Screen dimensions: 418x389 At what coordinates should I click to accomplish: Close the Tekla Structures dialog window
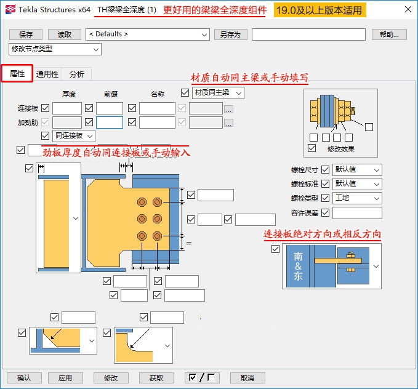[408, 9]
